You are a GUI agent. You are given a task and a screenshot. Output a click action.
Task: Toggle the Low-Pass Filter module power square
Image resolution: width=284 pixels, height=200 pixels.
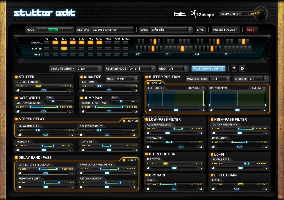pyautogui.click(x=147, y=119)
